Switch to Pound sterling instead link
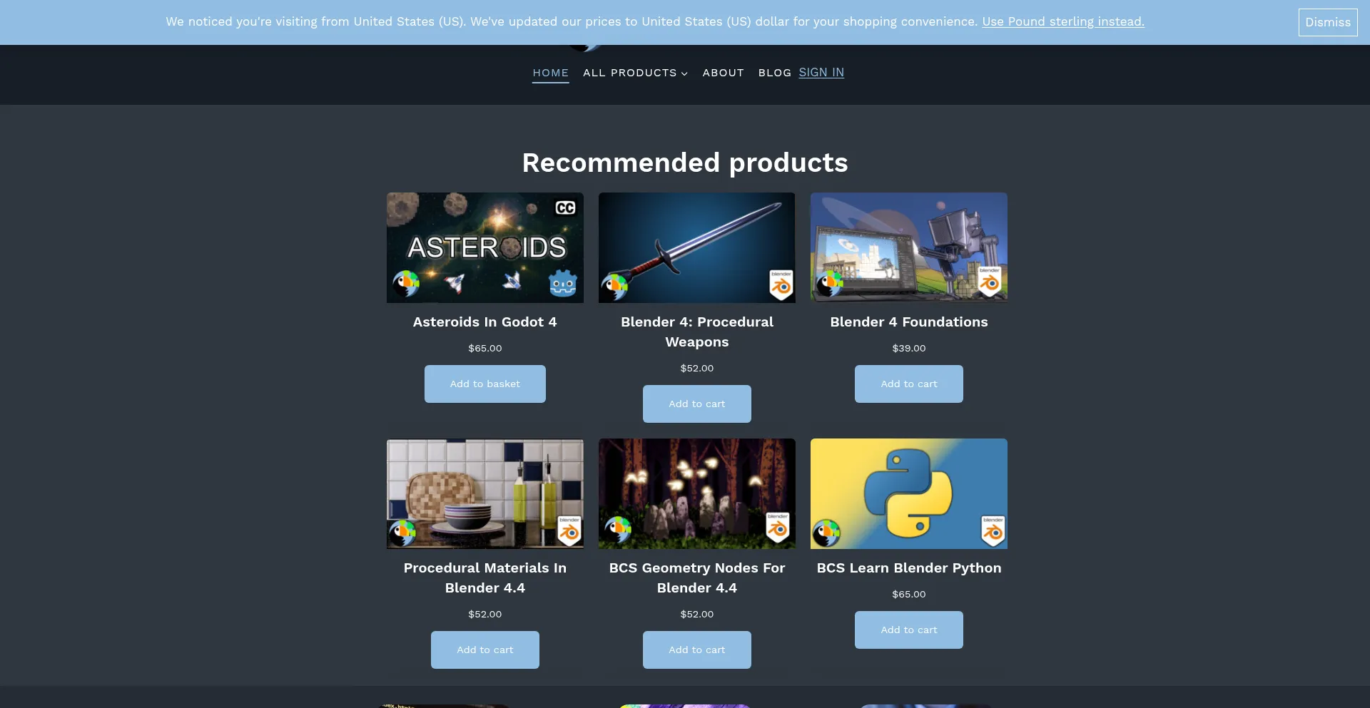 point(1062,21)
